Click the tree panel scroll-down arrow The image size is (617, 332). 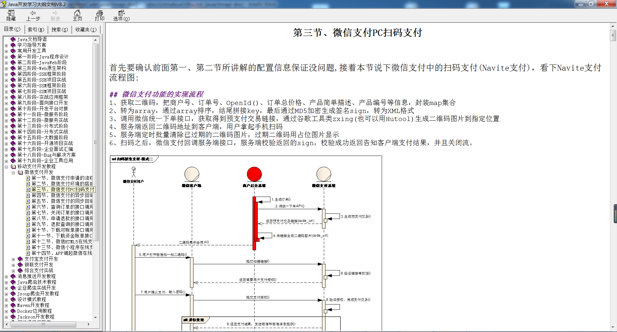pyautogui.click(x=95, y=317)
